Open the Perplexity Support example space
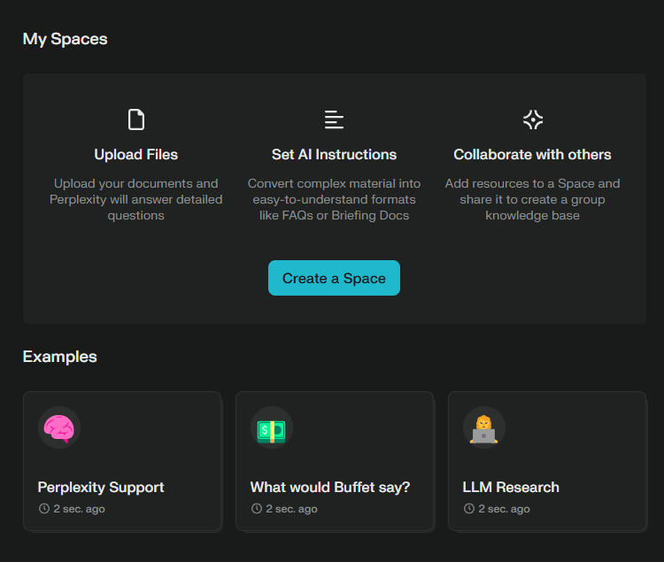Image resolution: width=664 pixels, height=562 pixels. 122,461
